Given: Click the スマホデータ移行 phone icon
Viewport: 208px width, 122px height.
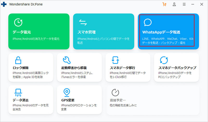Looking at the screenshot, I should pyautogui.click(x=115, y=60).
